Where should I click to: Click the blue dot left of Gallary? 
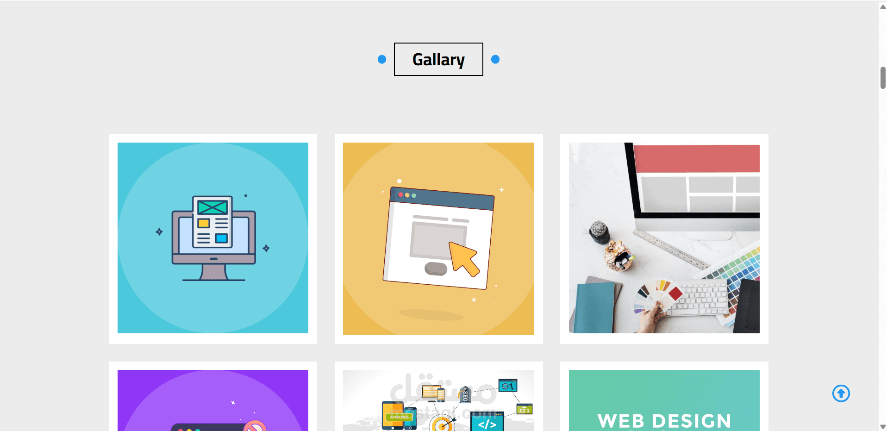pyautogui.click(x=382, y=59)
